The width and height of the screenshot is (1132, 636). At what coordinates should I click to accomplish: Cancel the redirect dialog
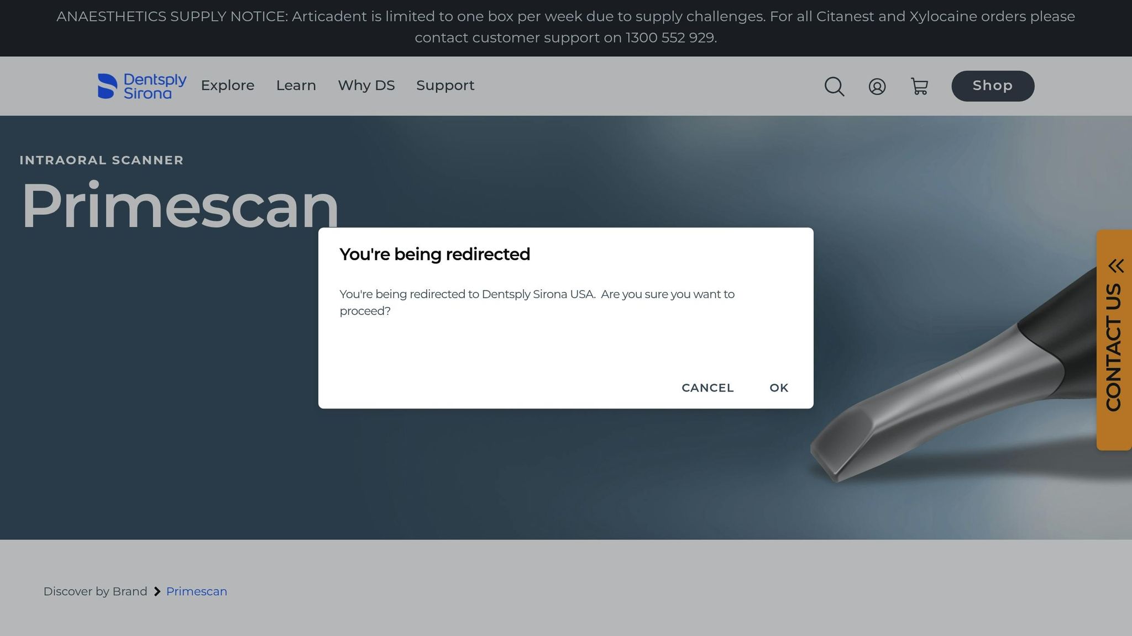[x=707, y=388]
